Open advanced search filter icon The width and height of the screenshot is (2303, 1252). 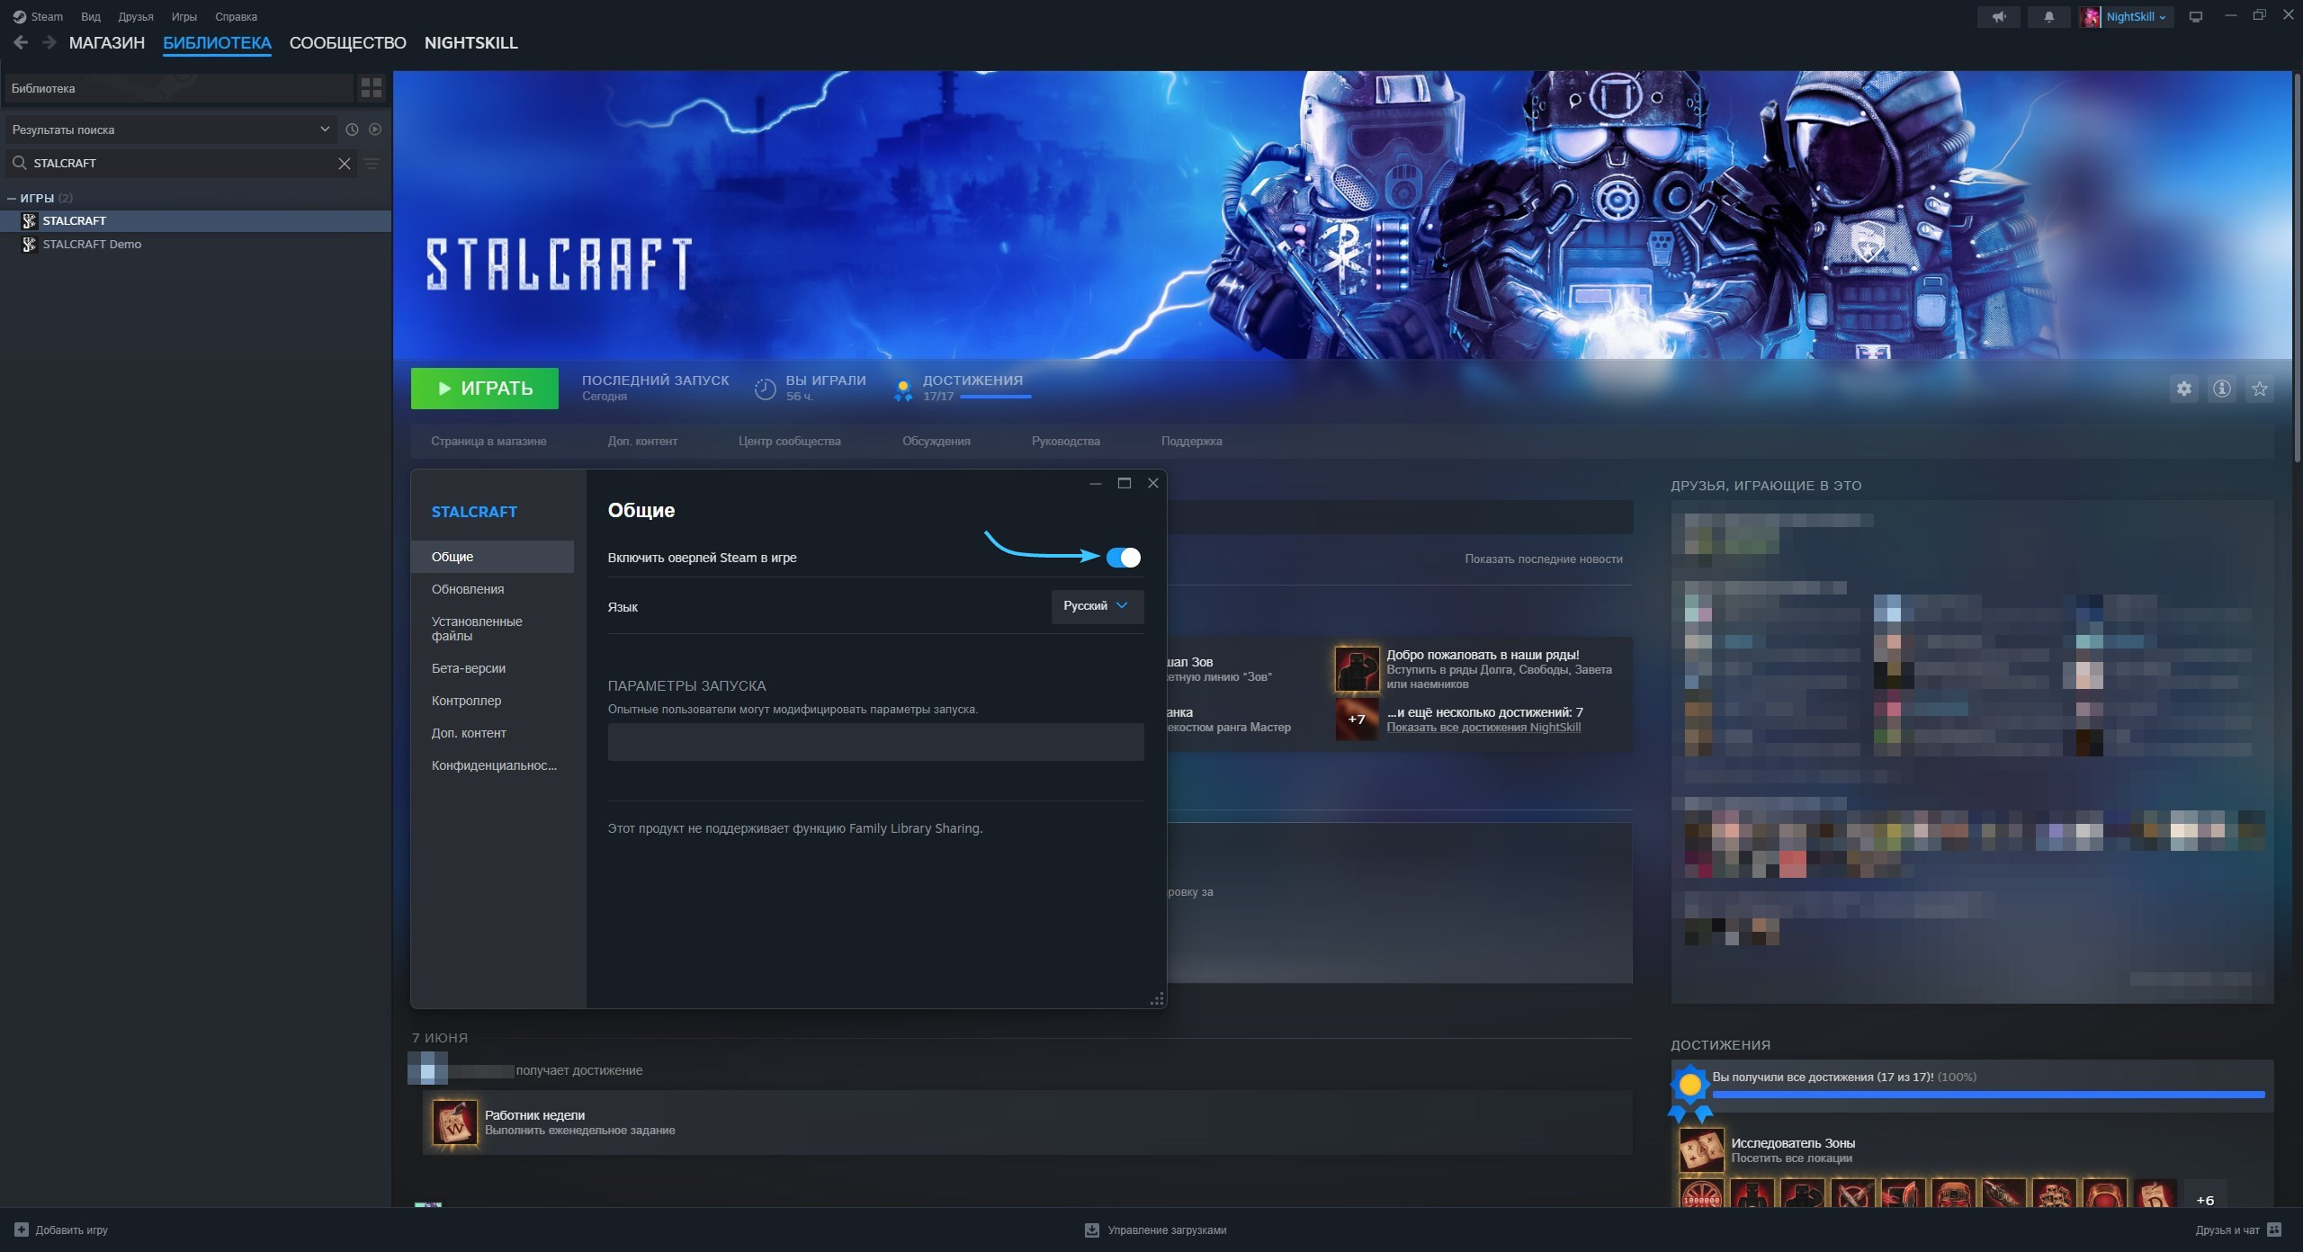pos(371,163)
